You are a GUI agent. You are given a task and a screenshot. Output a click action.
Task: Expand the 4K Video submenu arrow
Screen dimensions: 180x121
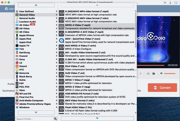coord(57,25)
